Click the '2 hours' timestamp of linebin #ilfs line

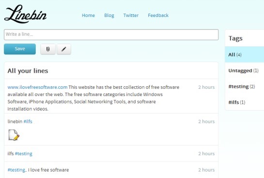[x=206, y=121]
